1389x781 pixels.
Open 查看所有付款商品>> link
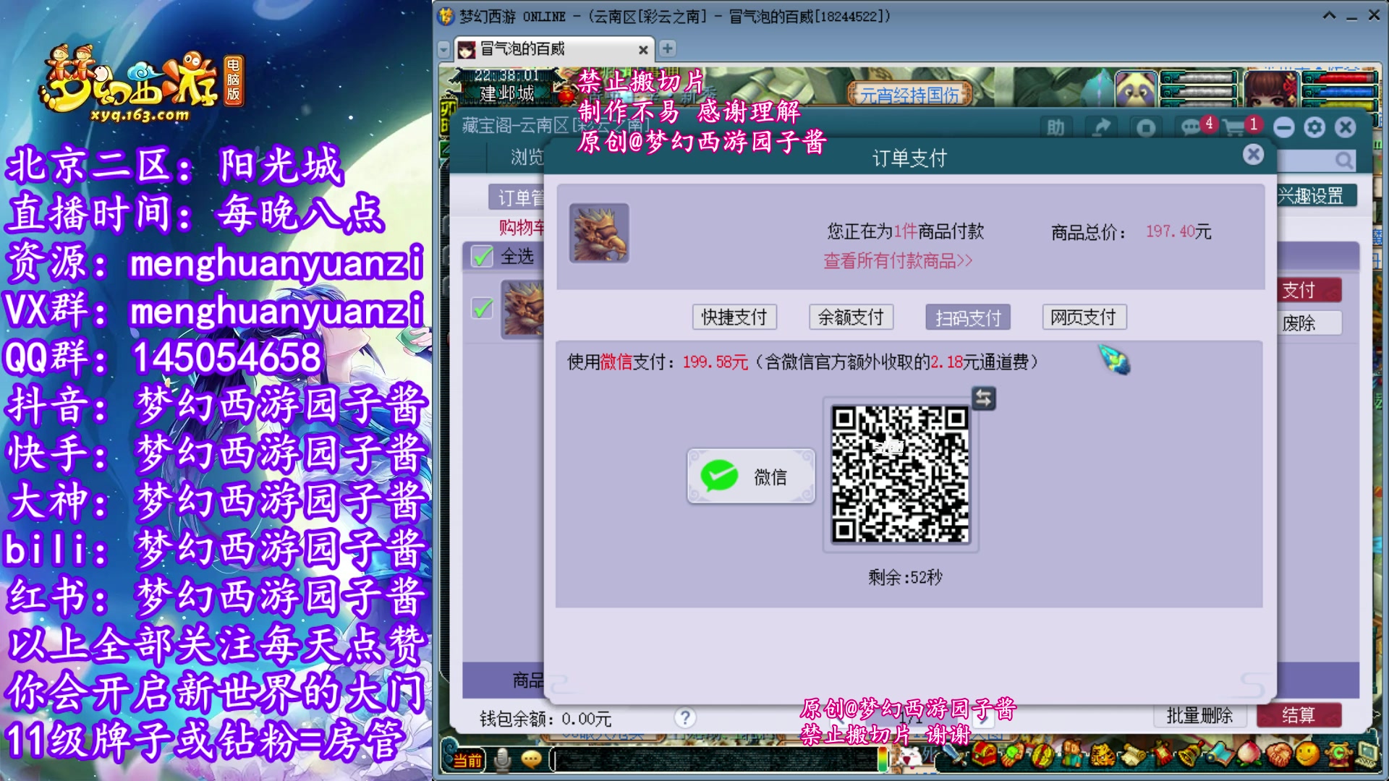[898, 261]
